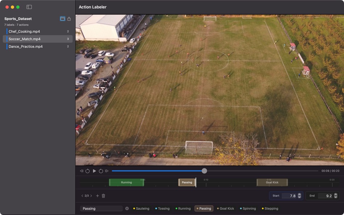This screenshot has width=344, height=215.
Task: Click the Action Labeler window title
Action: (93, 7)
